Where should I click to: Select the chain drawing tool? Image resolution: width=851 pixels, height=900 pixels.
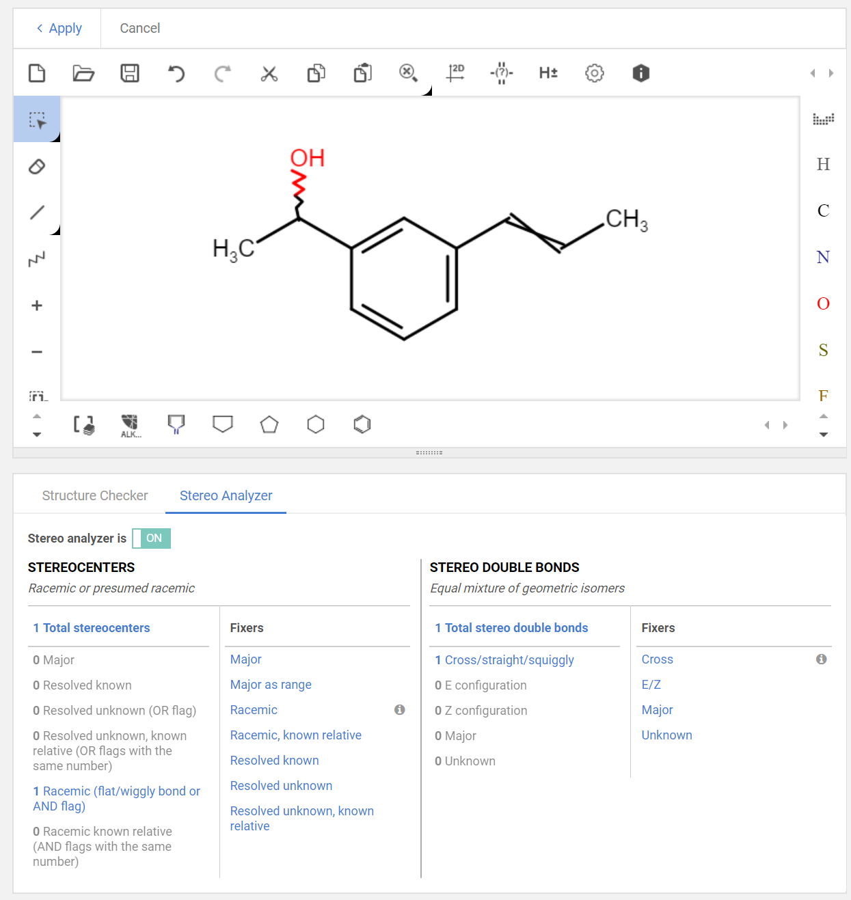pyautogui.click(x=37, y=259)
